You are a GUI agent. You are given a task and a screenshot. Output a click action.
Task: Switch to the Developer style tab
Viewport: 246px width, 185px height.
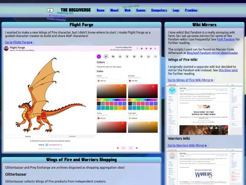point(72,137)
